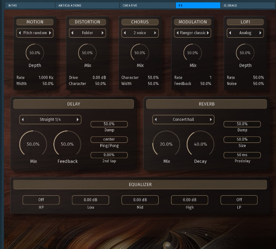The height and width of the screenshot is (249, 276).
Task: Toggle the DELAY section header
Action: (74, 104)
